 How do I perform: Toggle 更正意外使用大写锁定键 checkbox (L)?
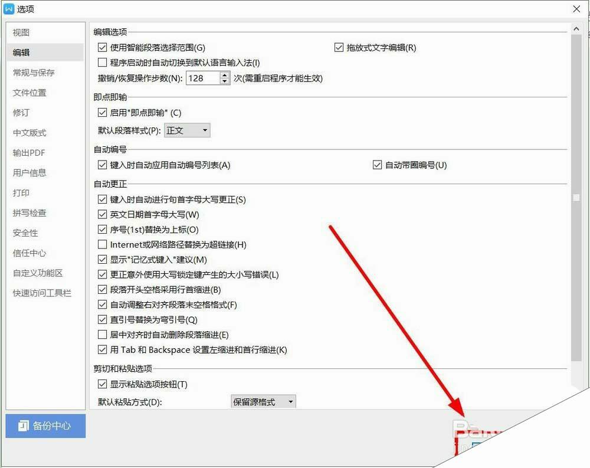[x=102, y=274]
